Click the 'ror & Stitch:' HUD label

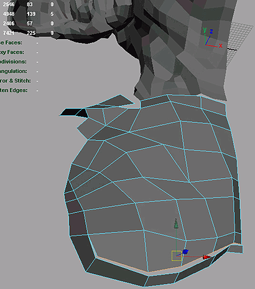[x=16, y=80]
